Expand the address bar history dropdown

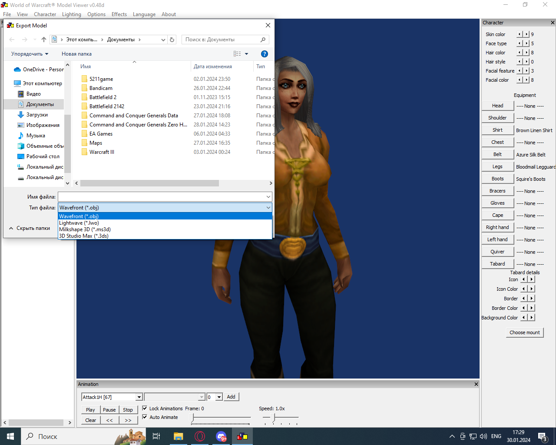click(x=163, y=40)
